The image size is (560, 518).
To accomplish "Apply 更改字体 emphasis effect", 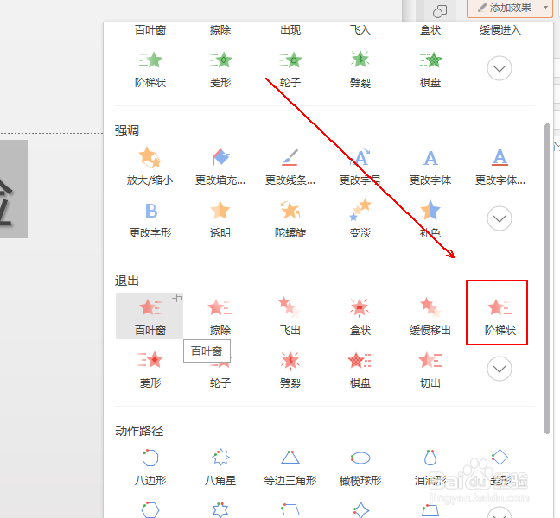I will pyautogui.click(x=430, y=167).
